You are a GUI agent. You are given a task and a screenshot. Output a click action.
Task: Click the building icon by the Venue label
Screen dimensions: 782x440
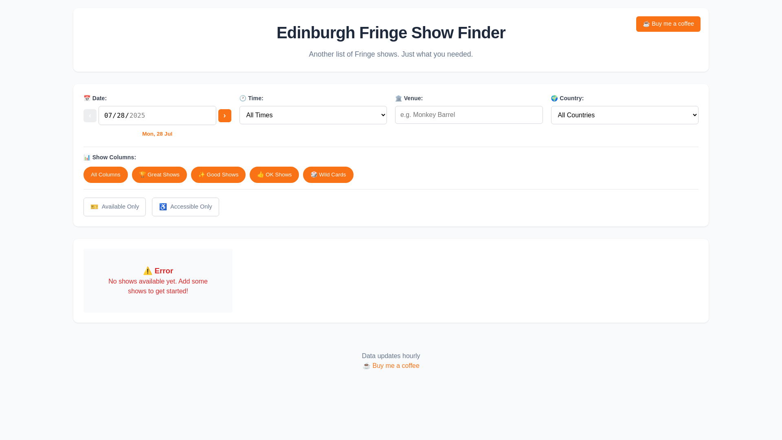coord(398,98)
